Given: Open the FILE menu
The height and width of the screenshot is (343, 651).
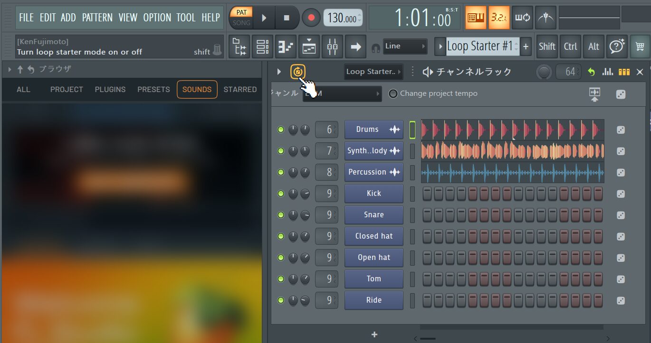Looking at the screenshot, I should 26,18.
